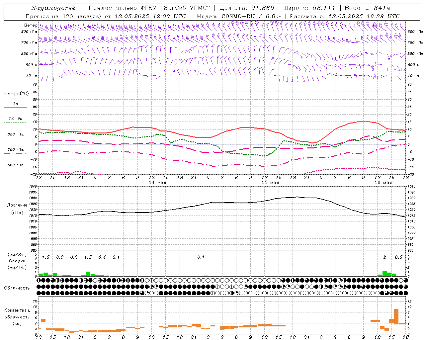Image resolution: width=425 pixels, height=340 pixels.
Task: Click the 15 мая date label
Action: point(270,183)
